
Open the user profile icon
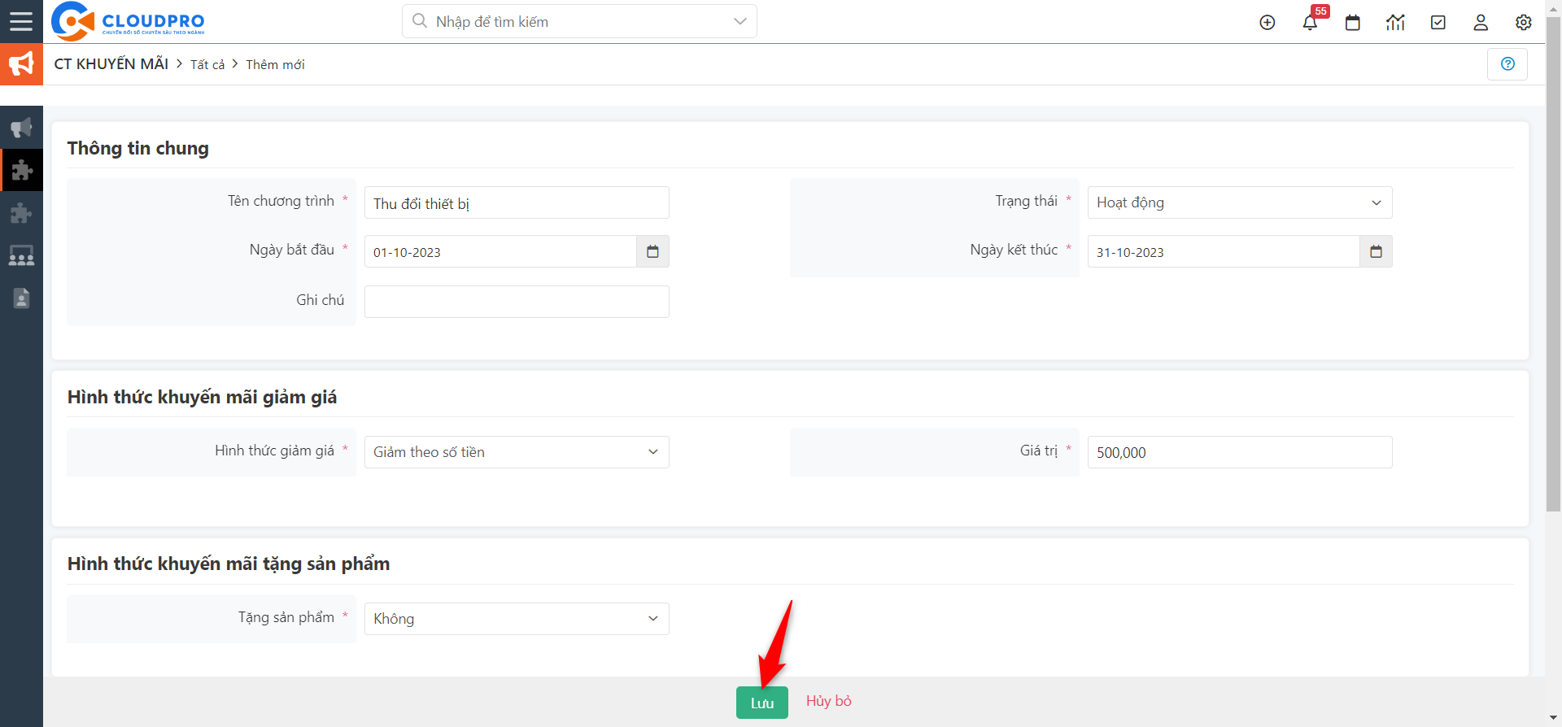coord(1481,23)
